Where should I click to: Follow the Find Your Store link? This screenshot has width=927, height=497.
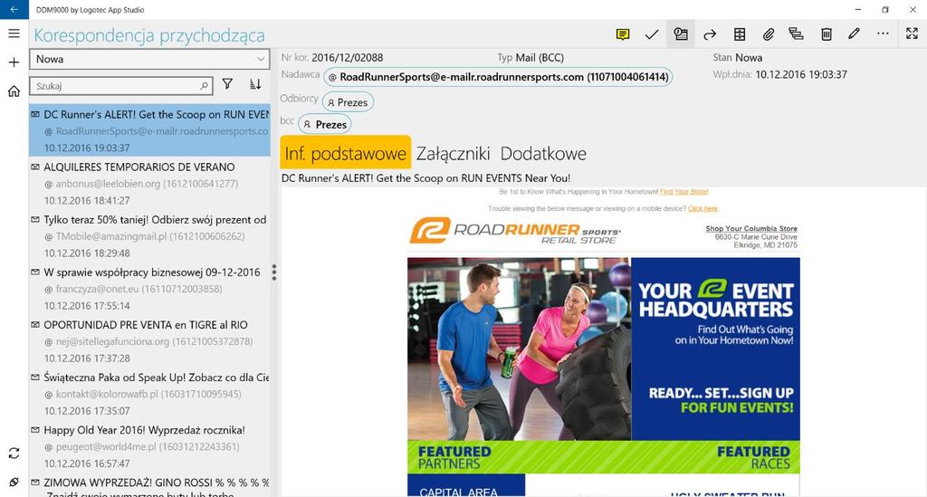(683, 192)
